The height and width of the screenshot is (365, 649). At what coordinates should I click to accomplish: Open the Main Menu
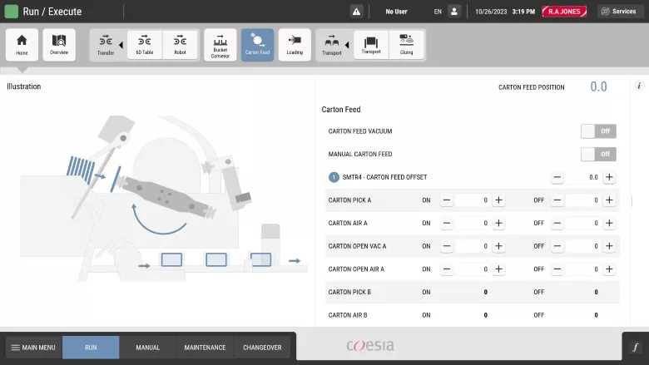pyautogui.click(x=33, y=348)
